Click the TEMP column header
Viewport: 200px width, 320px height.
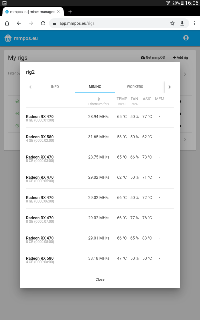click(122, 99)
